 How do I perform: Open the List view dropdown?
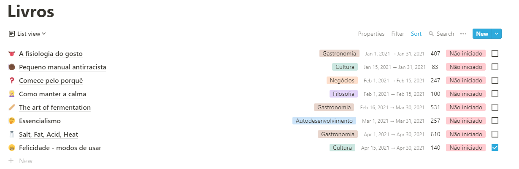point(27,34)
